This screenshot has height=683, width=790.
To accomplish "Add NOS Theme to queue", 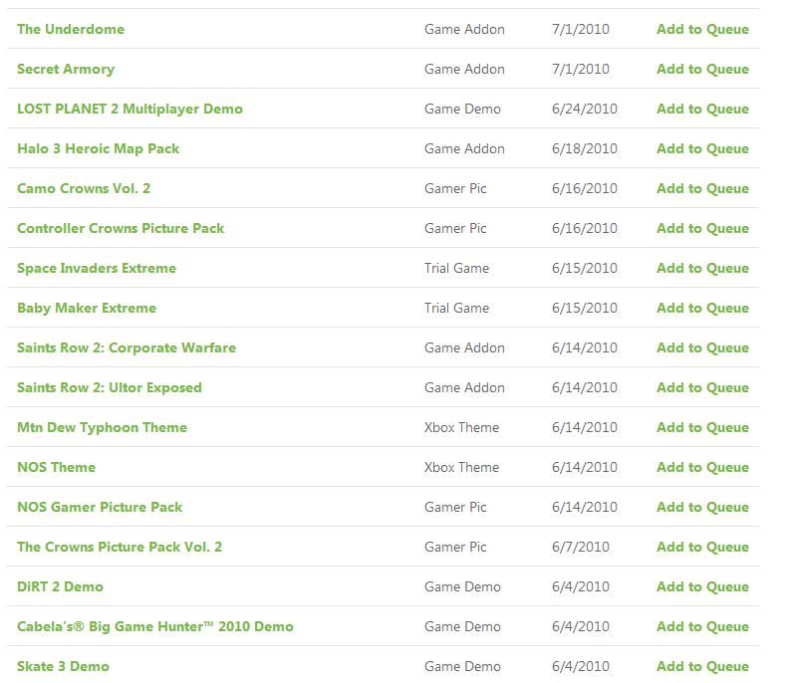I will coord(702,467).
